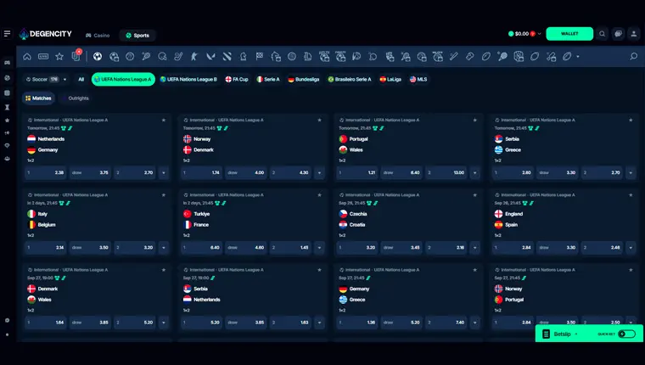Viewport: 645px width, 365px height.
Task: Open my bets icon with red badge
Action: 76,55
